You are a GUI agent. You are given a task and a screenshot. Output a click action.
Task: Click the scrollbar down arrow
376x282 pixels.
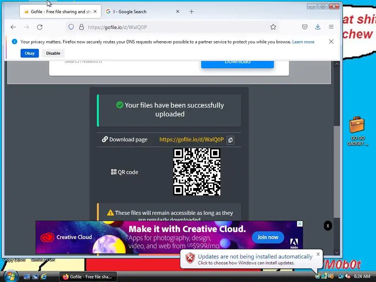coord(337,252)
